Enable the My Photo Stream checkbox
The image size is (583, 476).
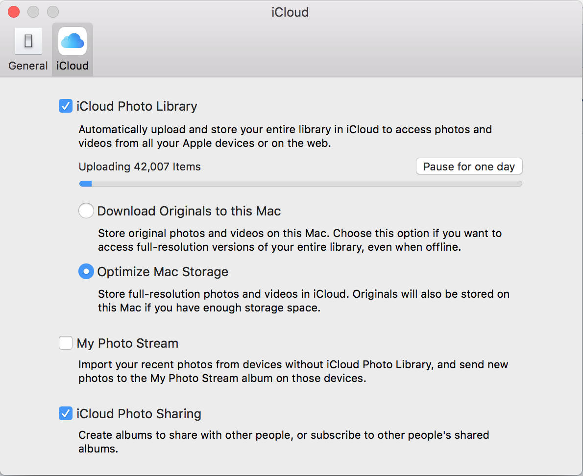66,343
